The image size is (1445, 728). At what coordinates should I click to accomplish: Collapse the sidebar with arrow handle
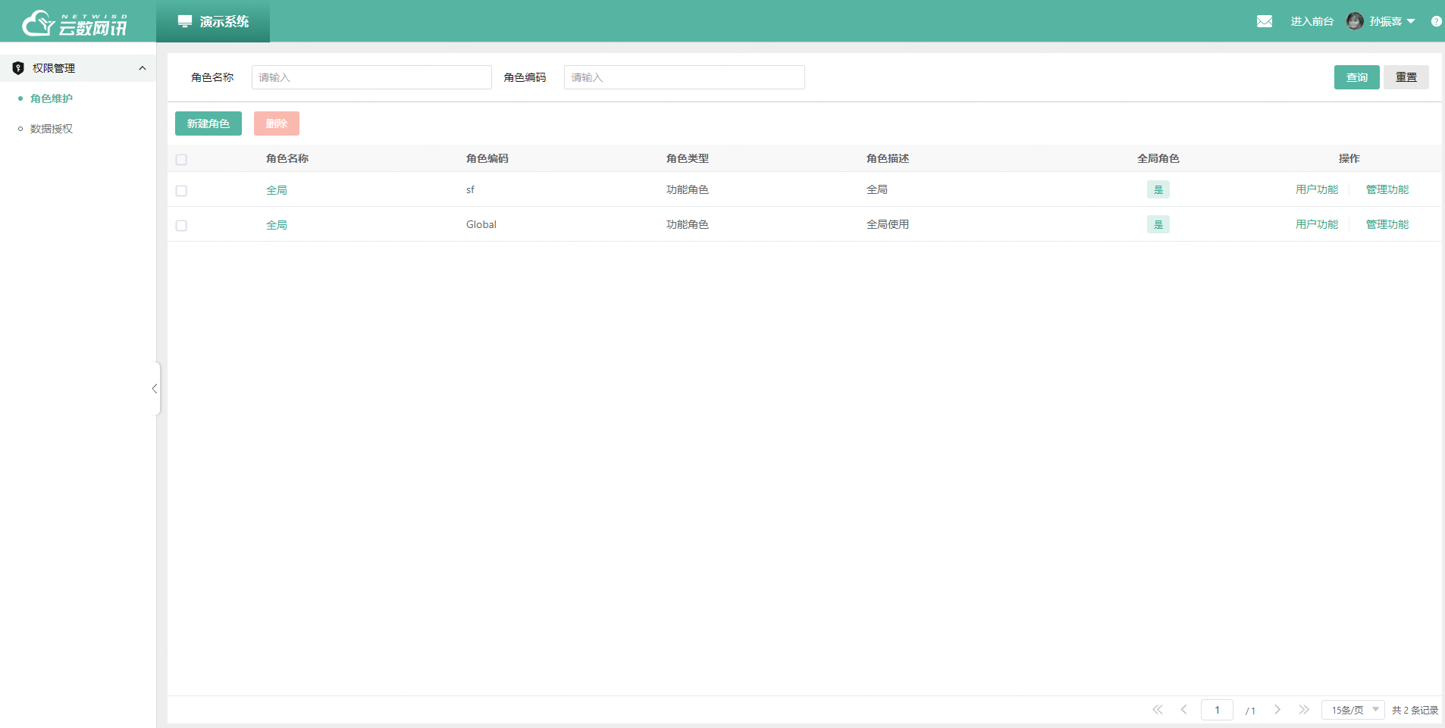[155, 389]
